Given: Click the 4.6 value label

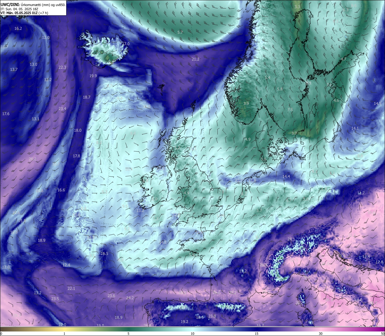Looking at the screenshot, I should tap(336, 101).
